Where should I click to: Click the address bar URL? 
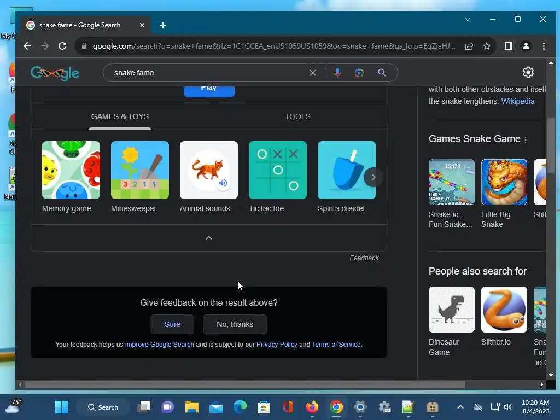(274, 46)
